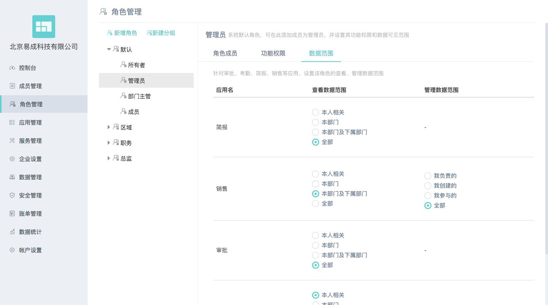The image size is (548, 305).
Task: Click the 销售 application name cell
Action: 222,189
